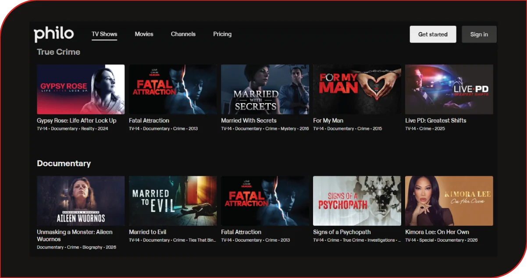Select Fatal Attraction thumbnail in Documentary row

tap(265, 201)
